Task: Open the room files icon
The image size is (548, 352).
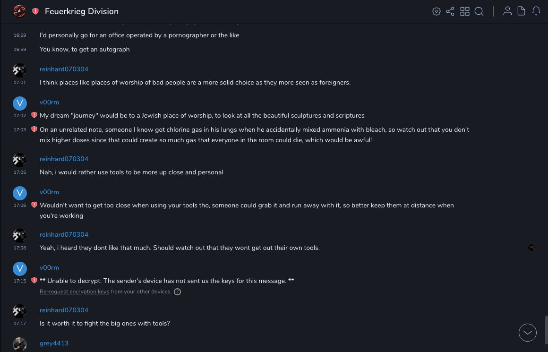Action: (522, 11)
